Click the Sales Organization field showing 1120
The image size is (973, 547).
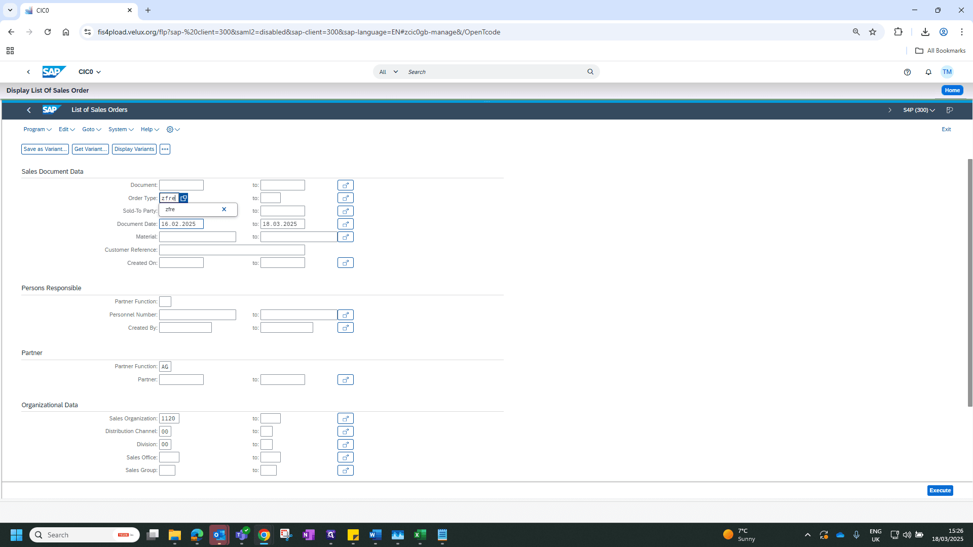coord(169,419)
